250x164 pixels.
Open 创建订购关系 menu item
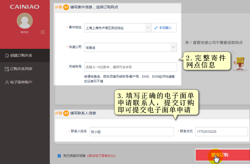[25, 55]
